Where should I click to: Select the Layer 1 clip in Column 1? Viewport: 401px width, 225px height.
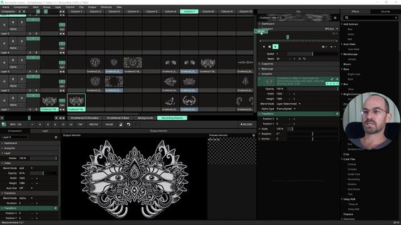point(76,101)
